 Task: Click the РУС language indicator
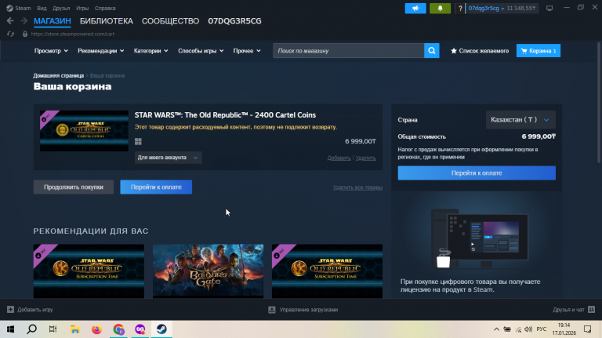[542, 329]
